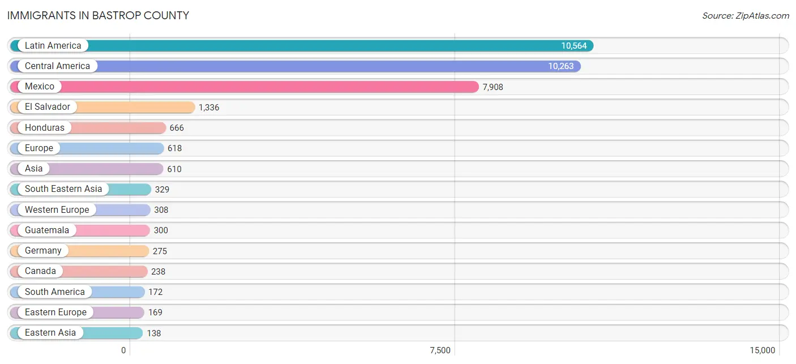Click the Latin America bar label

53,45
